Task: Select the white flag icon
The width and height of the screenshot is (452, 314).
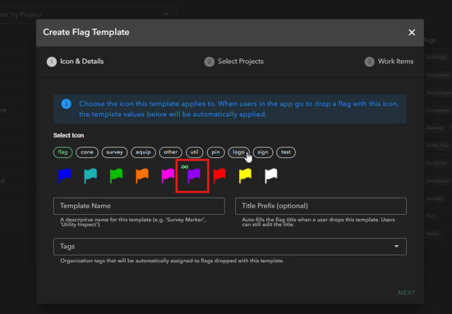Action: click(271, 175)
